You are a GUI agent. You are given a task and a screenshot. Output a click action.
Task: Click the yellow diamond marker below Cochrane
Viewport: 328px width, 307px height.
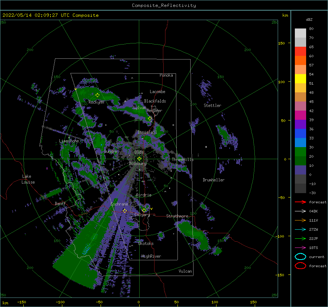125,211
